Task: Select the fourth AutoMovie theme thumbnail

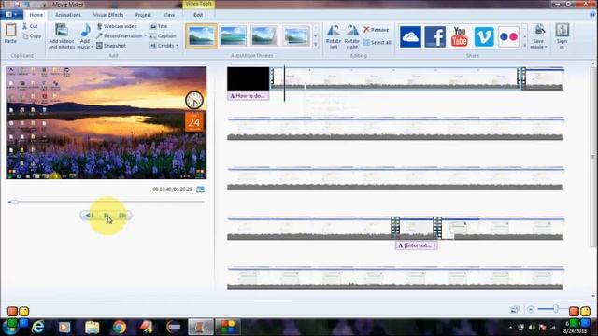Action: 296,35
